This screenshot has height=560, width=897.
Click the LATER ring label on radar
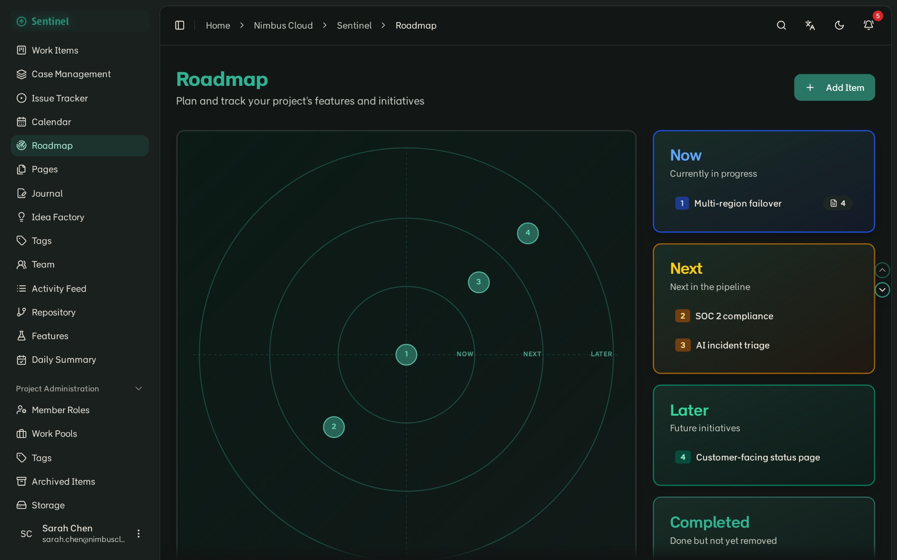[601, 354]
